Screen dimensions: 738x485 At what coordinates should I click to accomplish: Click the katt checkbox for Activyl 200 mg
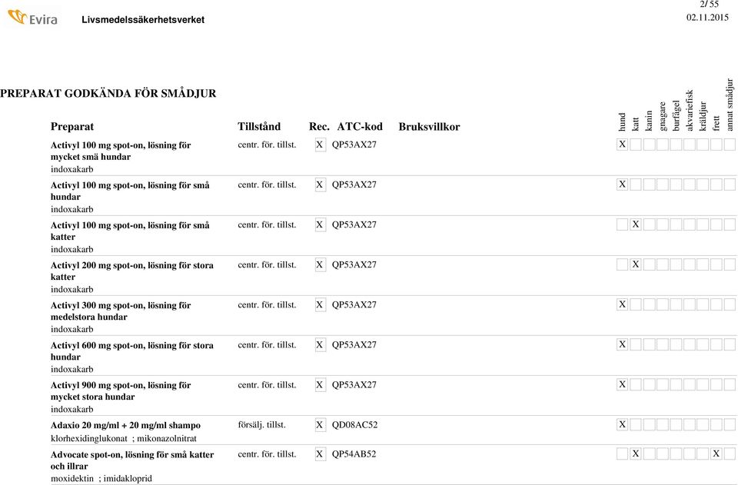click(x=636, y=264)
